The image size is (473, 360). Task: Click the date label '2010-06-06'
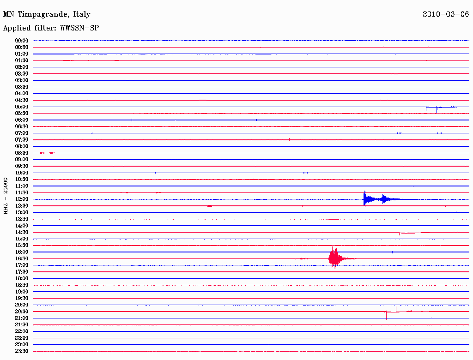click(446, 14)
